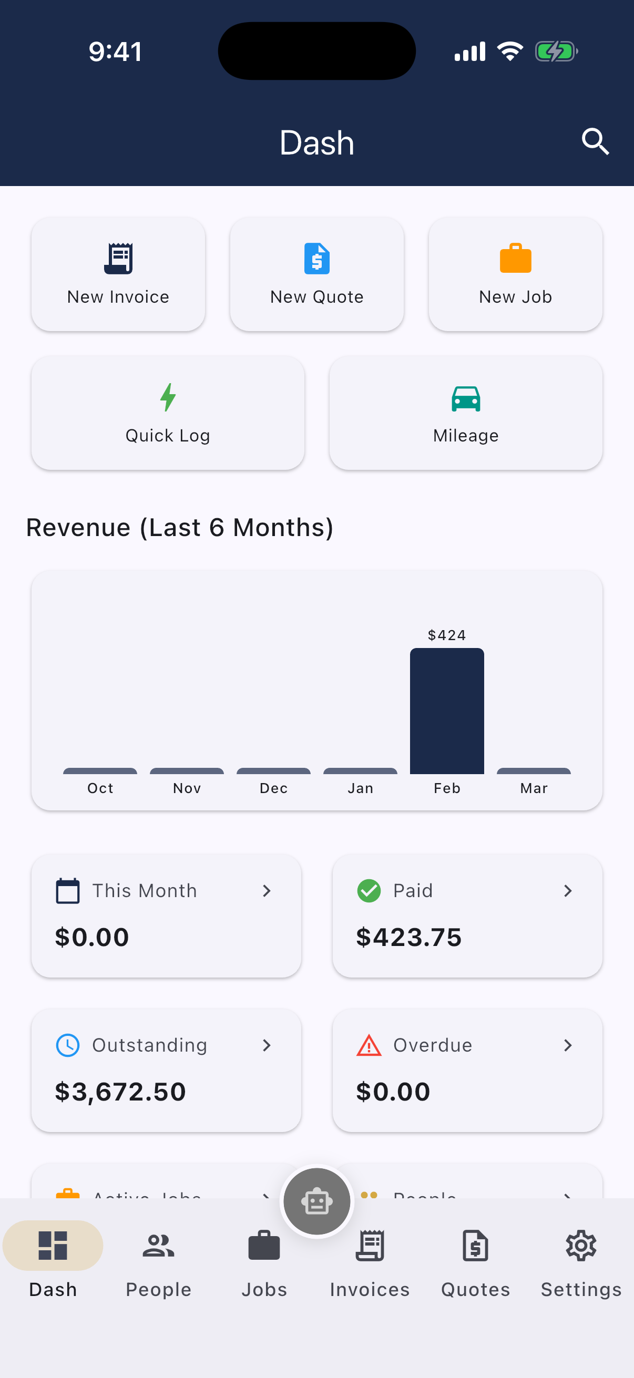
Task: Tap the New Quote document icon
Action: click(x=316, y=259)
